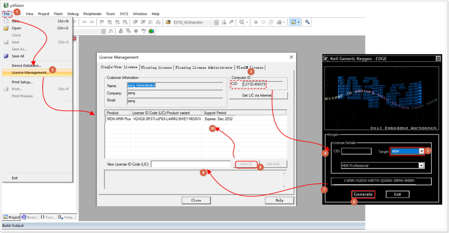Open the debug magnifier dropdown arrow
Viewport: 449px width, 233px height.
247,22
